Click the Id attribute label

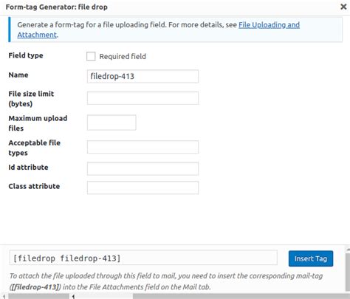[x=28, y=168]
